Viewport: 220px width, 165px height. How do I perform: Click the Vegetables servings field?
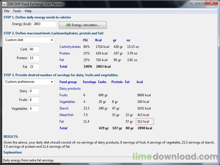click(x=34, y=109)
